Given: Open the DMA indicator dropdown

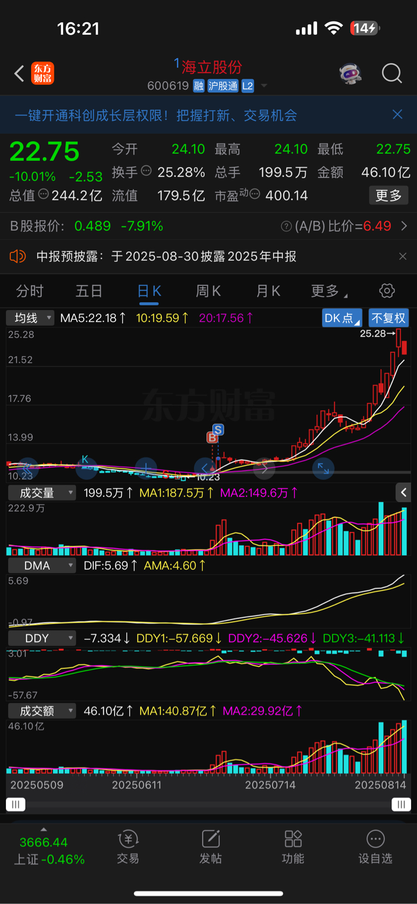Looking at the screenshot, I should (42, 566).
